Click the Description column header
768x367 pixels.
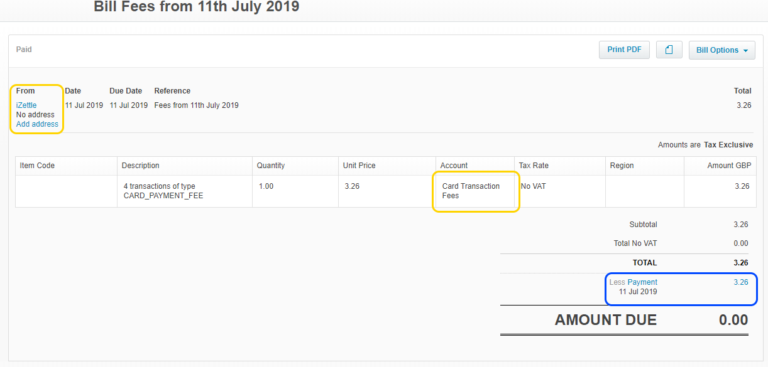141,166
